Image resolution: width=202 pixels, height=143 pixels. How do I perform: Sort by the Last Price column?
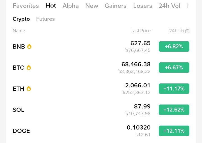coord(140,31)
